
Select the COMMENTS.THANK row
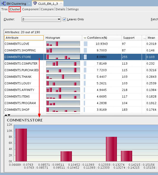point(81,77)
